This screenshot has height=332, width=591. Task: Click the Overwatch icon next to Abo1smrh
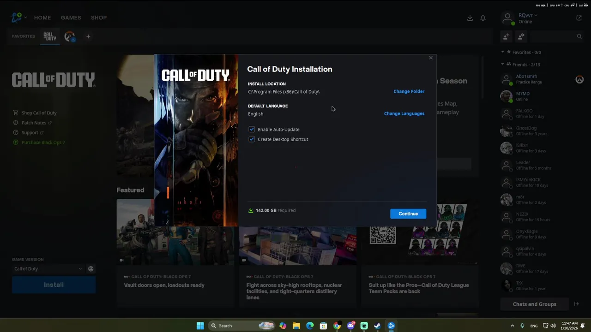pyautogui.click(x=579, y=79)
